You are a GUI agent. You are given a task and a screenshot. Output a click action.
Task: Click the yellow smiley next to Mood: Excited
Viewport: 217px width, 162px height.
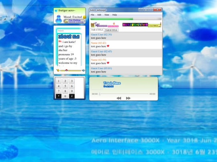[x=84, y=17]
